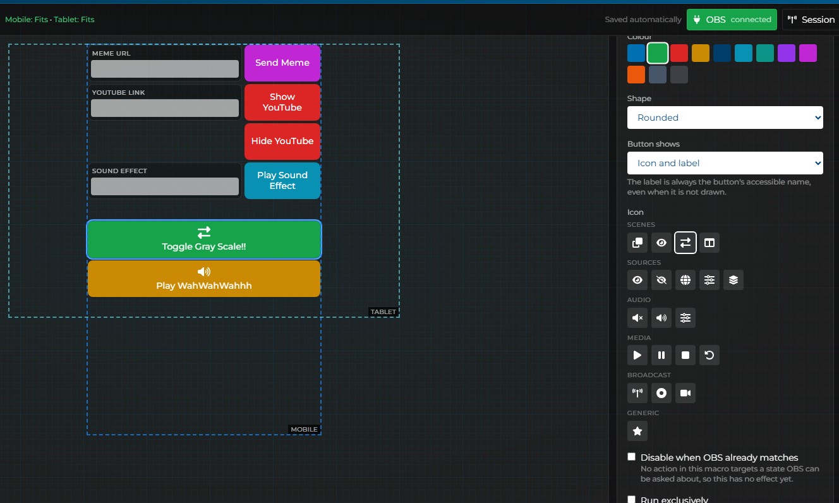Click the Hide YouTube button
This screenshot has width=839, height=503.
(x=282, y=142)
